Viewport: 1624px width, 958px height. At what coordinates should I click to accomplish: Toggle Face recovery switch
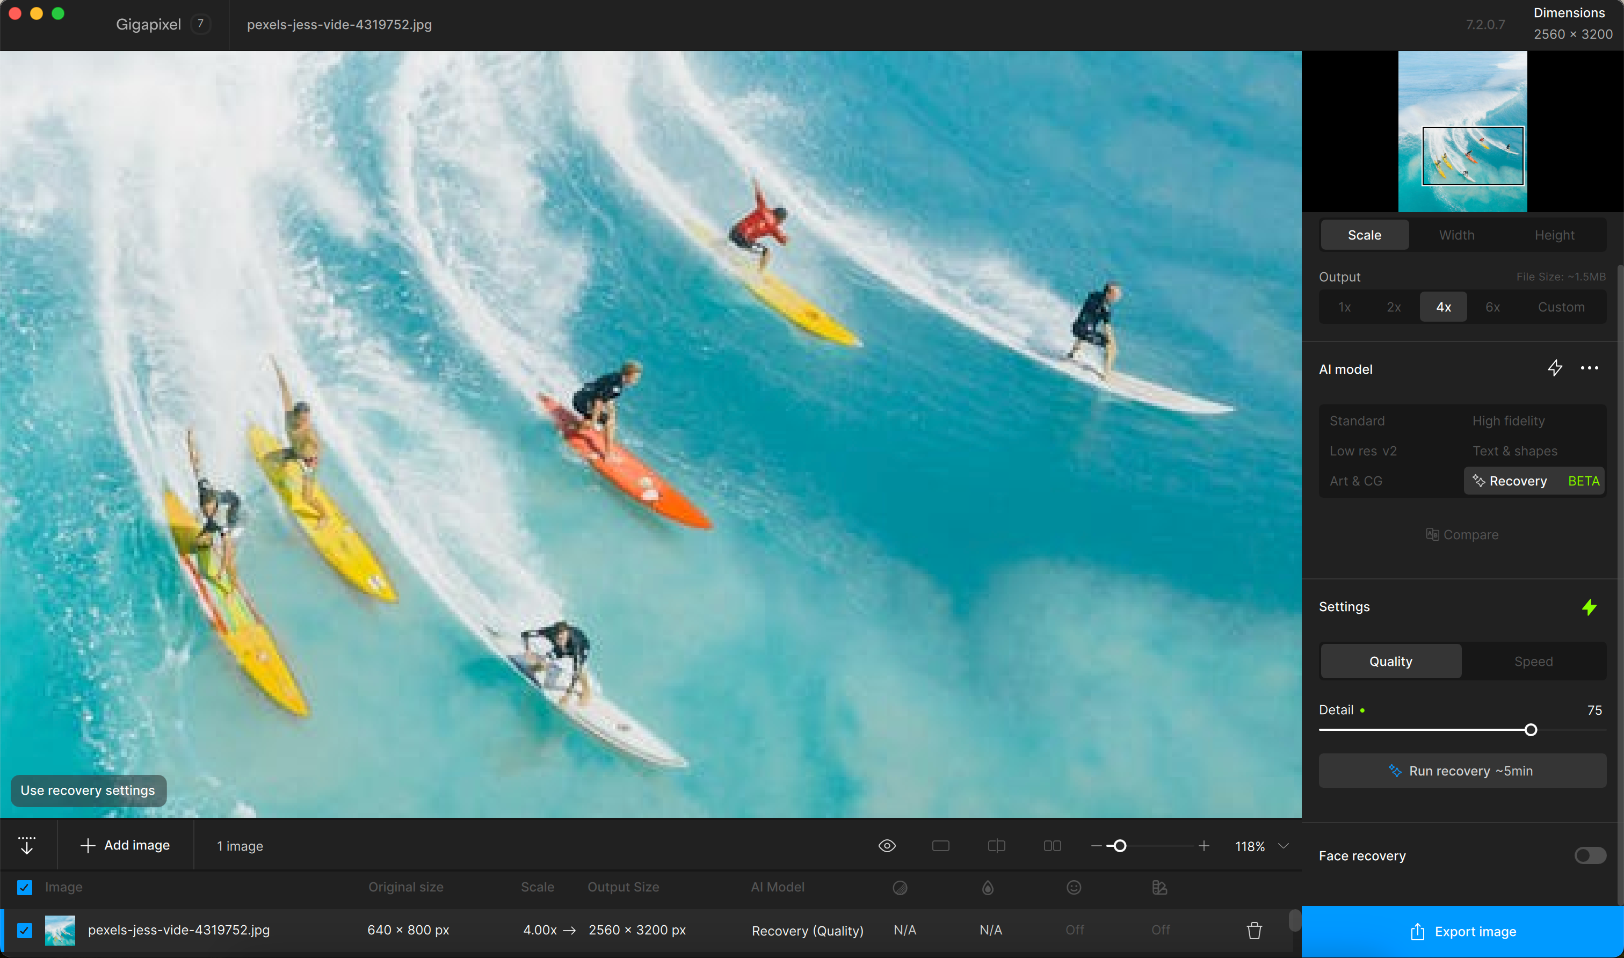coord(1590,855)
